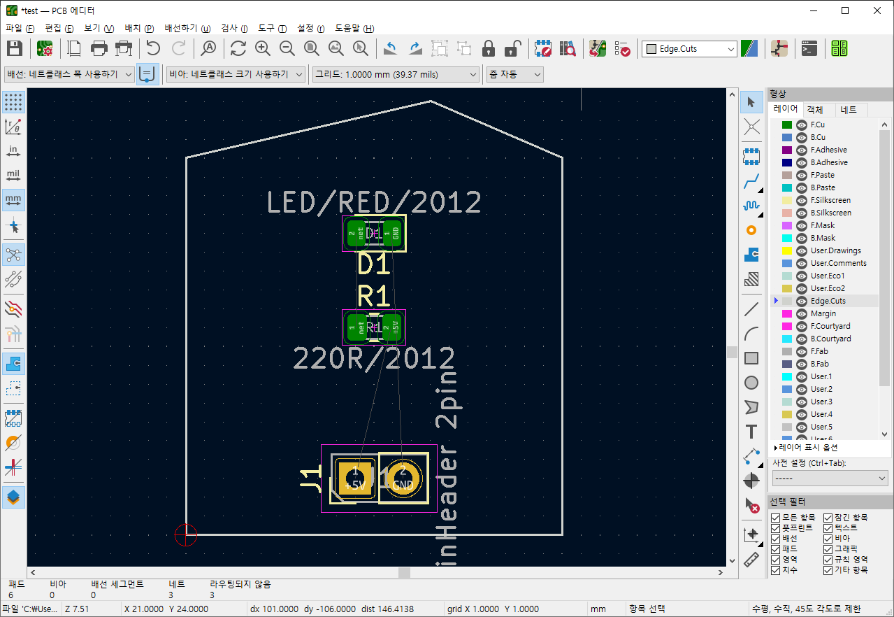Open the via size 비아 dropdown
This screenshot has width=894, height=617.
point(236,74)
